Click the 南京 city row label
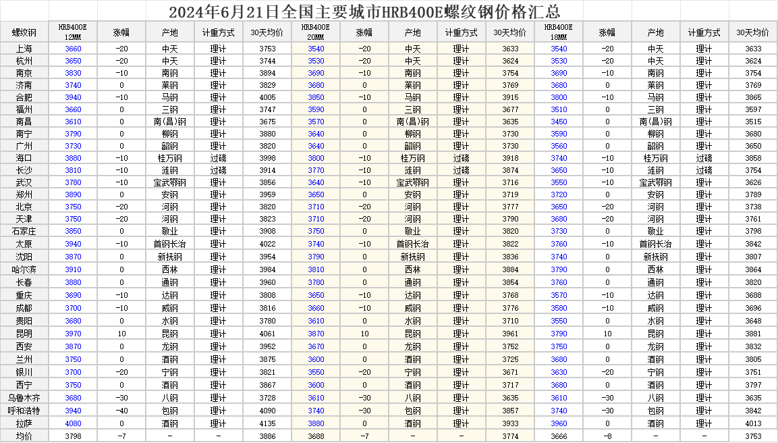778x443 pixels. click(24, 73)
